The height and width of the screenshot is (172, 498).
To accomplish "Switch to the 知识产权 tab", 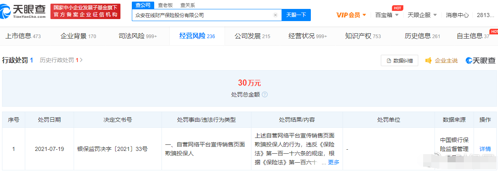I will point(363,36).
